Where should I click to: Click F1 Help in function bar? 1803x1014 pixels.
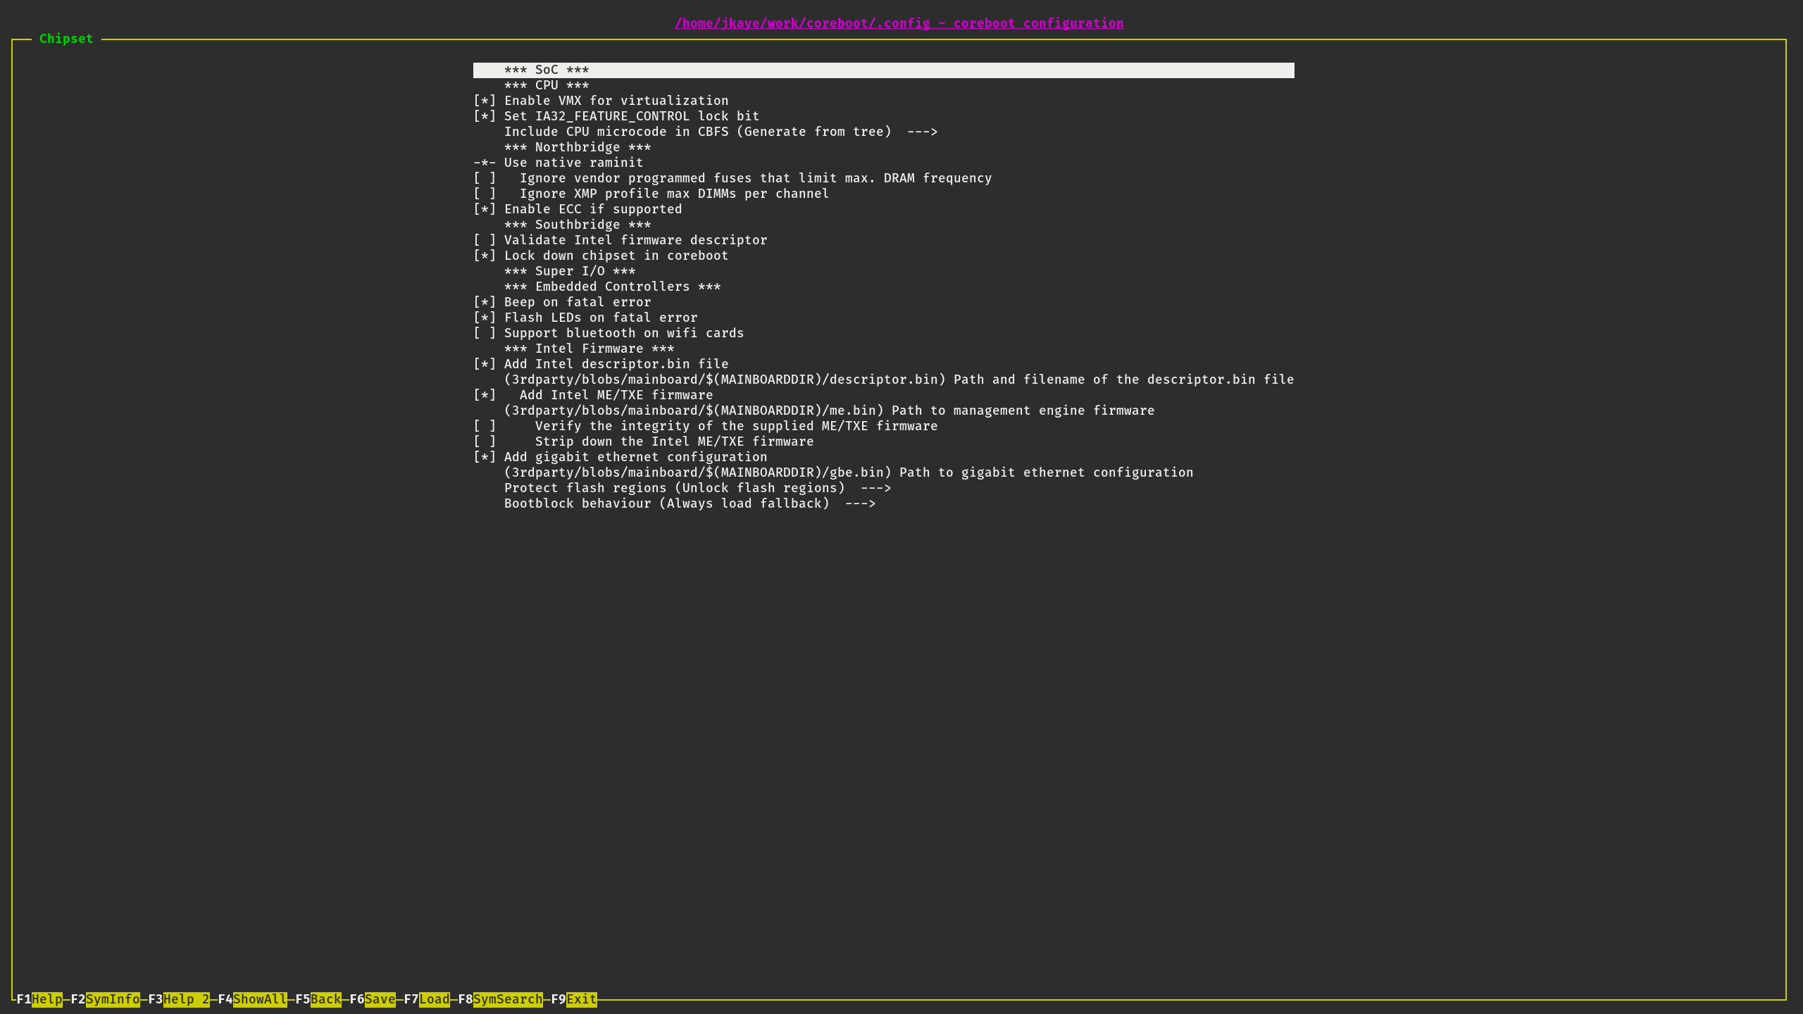pos(39,999)
